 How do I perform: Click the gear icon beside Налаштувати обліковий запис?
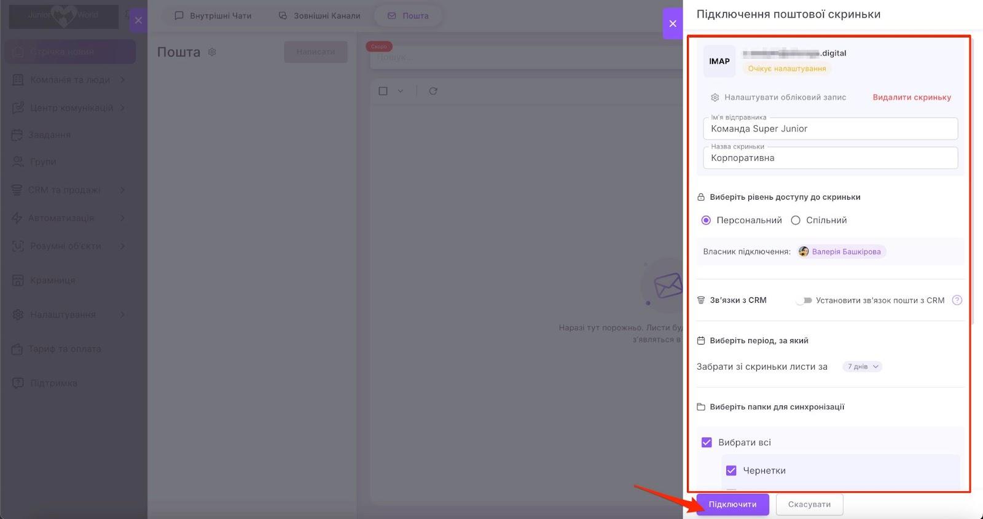[x=715, y=97]
